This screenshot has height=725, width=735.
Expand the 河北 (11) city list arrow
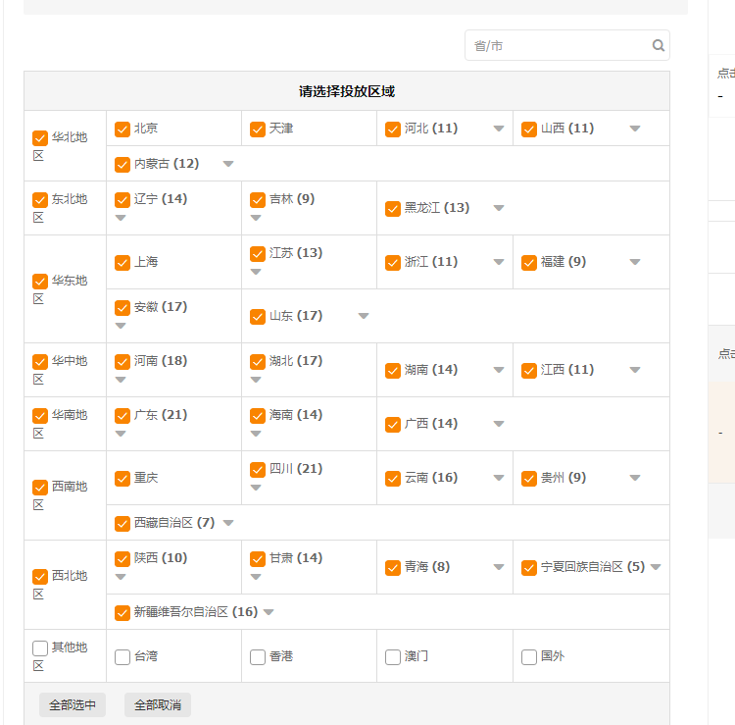tap(499, 129)
